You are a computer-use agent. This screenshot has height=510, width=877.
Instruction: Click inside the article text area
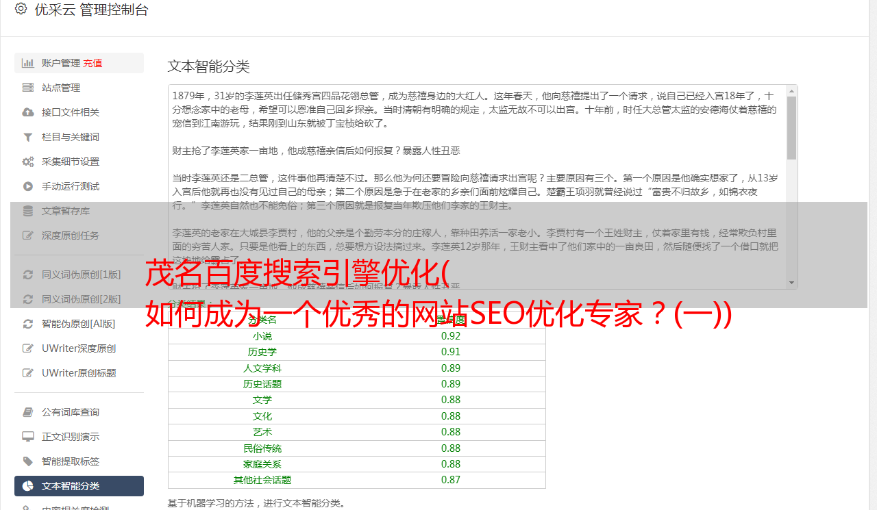[x=477, y=186]
